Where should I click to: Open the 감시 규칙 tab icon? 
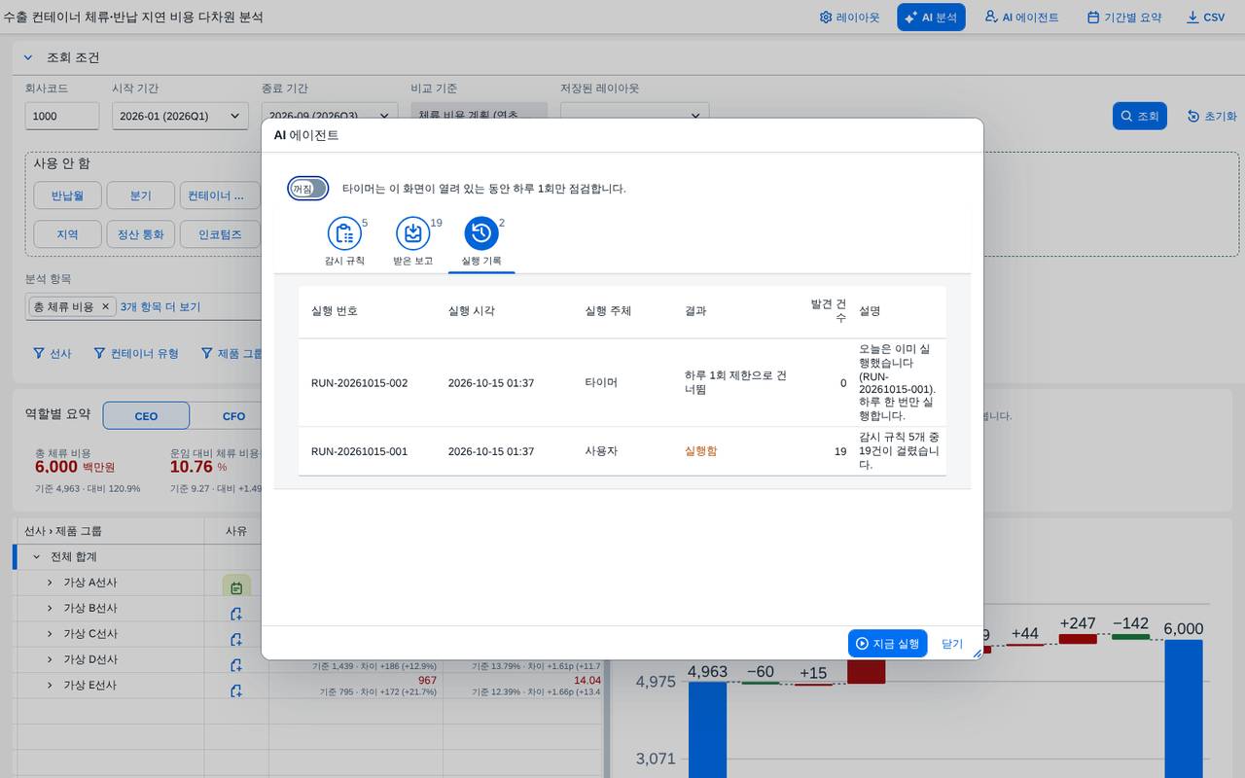point(343,233)
